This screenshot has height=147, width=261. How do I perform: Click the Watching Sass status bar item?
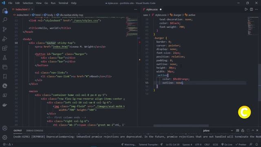click(x=128, y=145)
